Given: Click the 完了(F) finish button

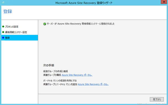Looking at the screenshot, I should (157, 99).
